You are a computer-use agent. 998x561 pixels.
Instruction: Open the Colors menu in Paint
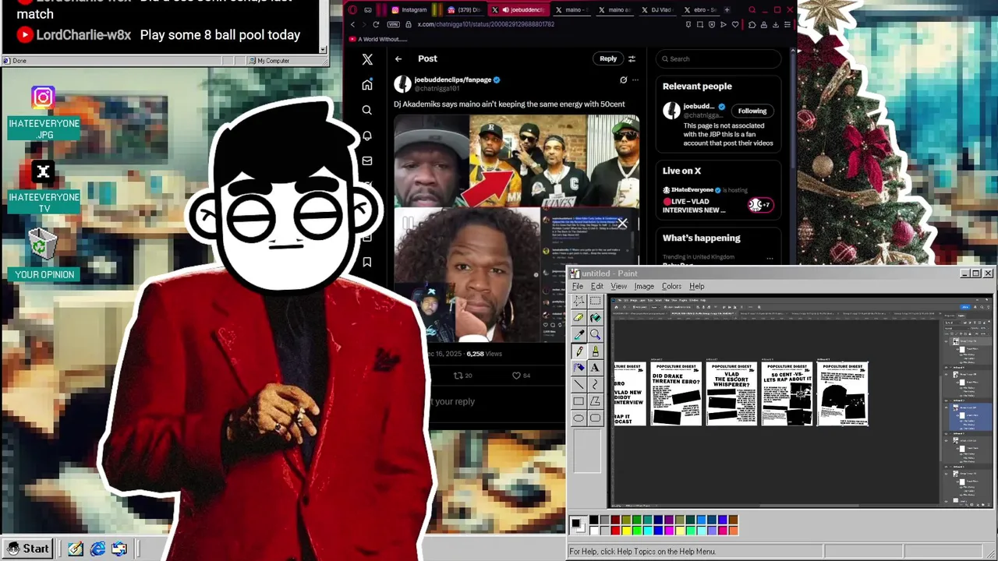[x=671, y=286]
